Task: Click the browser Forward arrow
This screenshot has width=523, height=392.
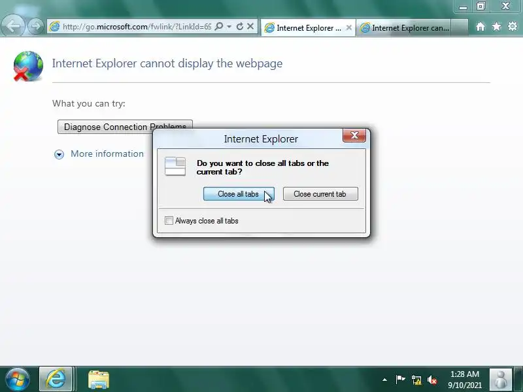Action: pyautogui.click(x=36, y=26)
